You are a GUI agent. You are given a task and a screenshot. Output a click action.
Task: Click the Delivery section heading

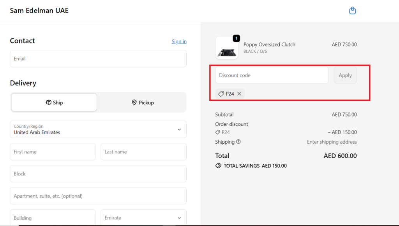point(23,83)
